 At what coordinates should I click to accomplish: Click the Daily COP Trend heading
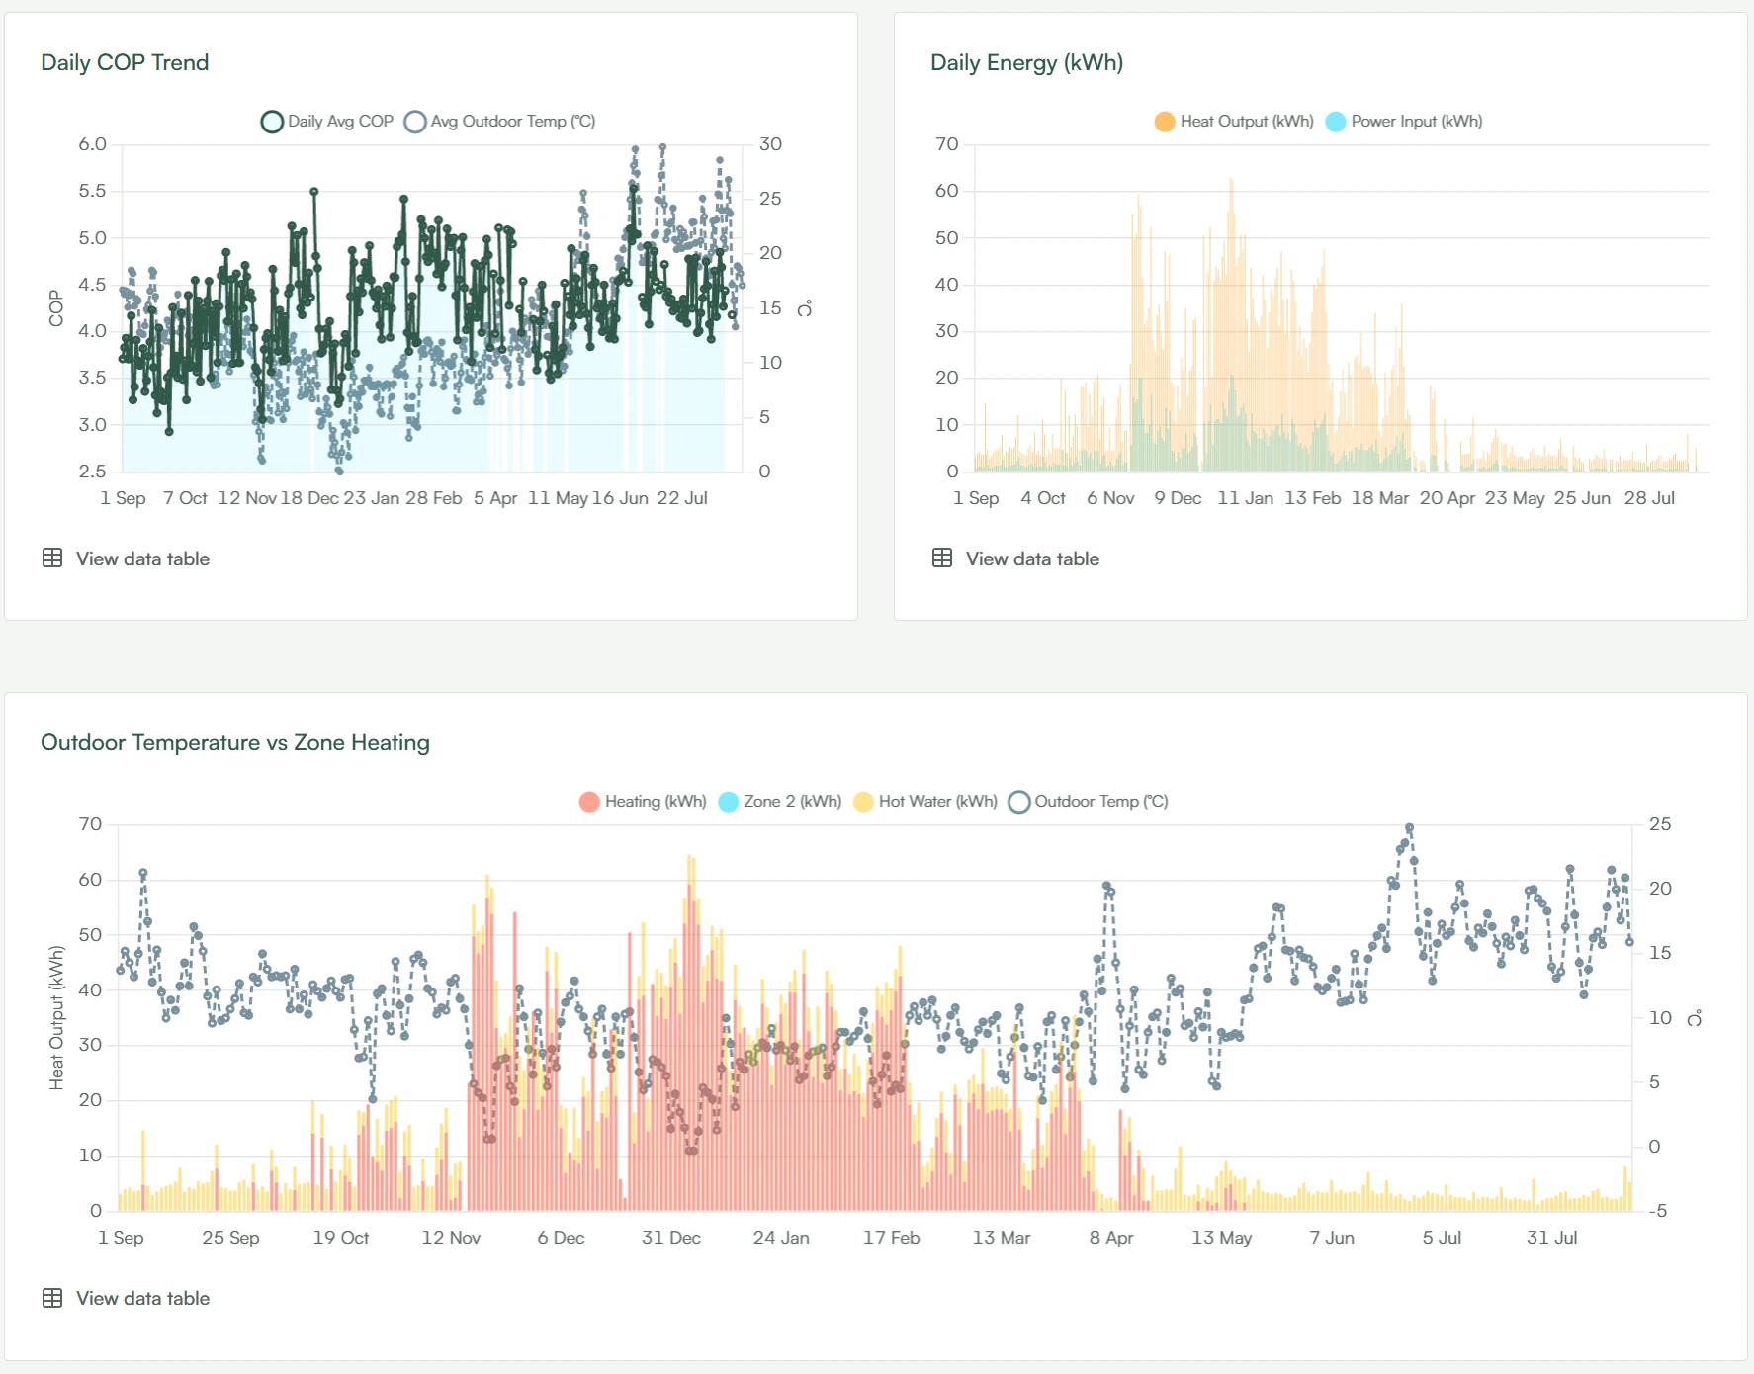(x=125, y=62)
